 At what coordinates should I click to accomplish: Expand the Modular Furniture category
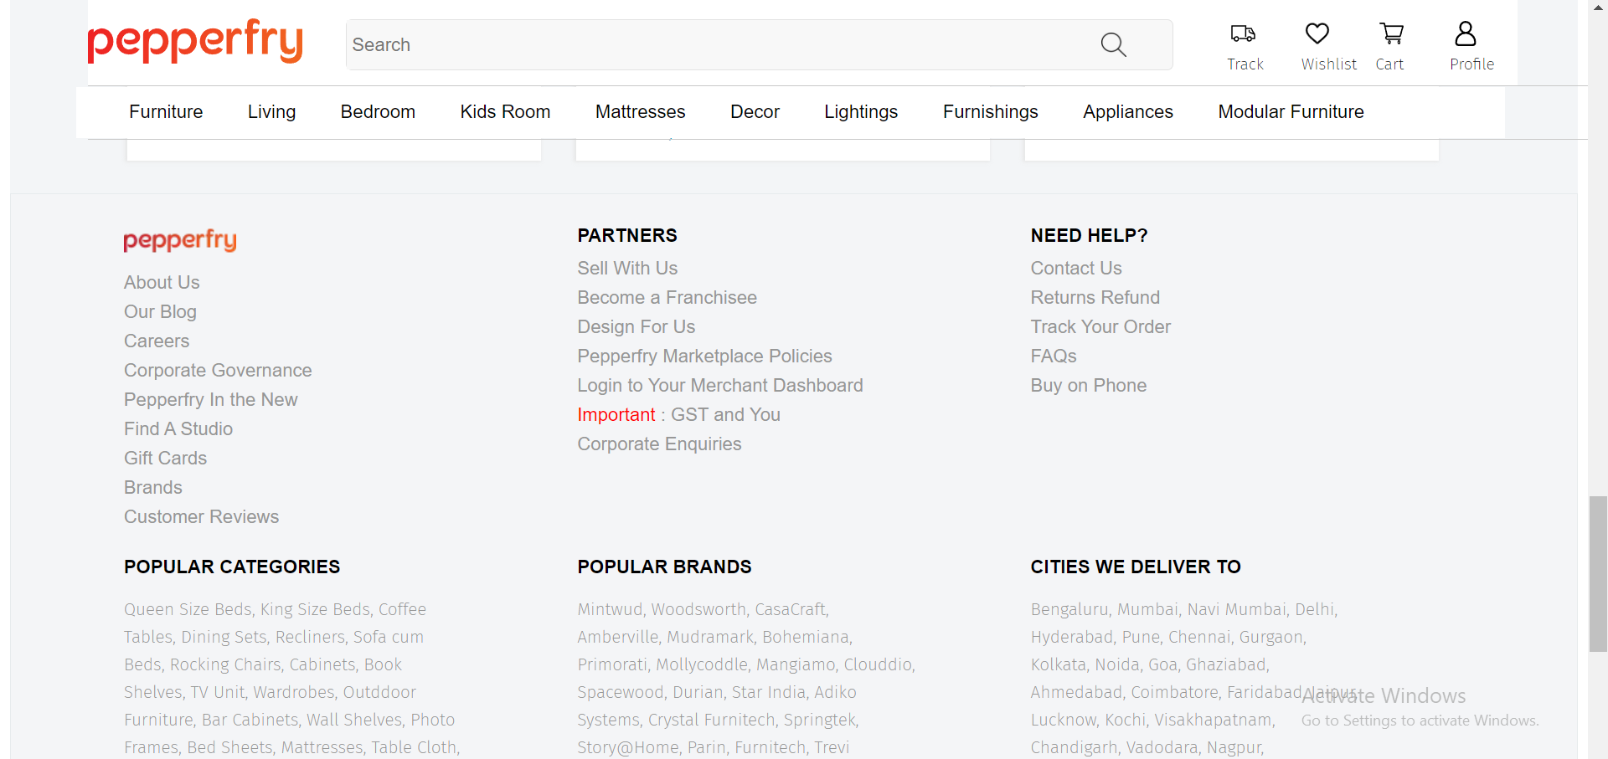pos(1291,111)
